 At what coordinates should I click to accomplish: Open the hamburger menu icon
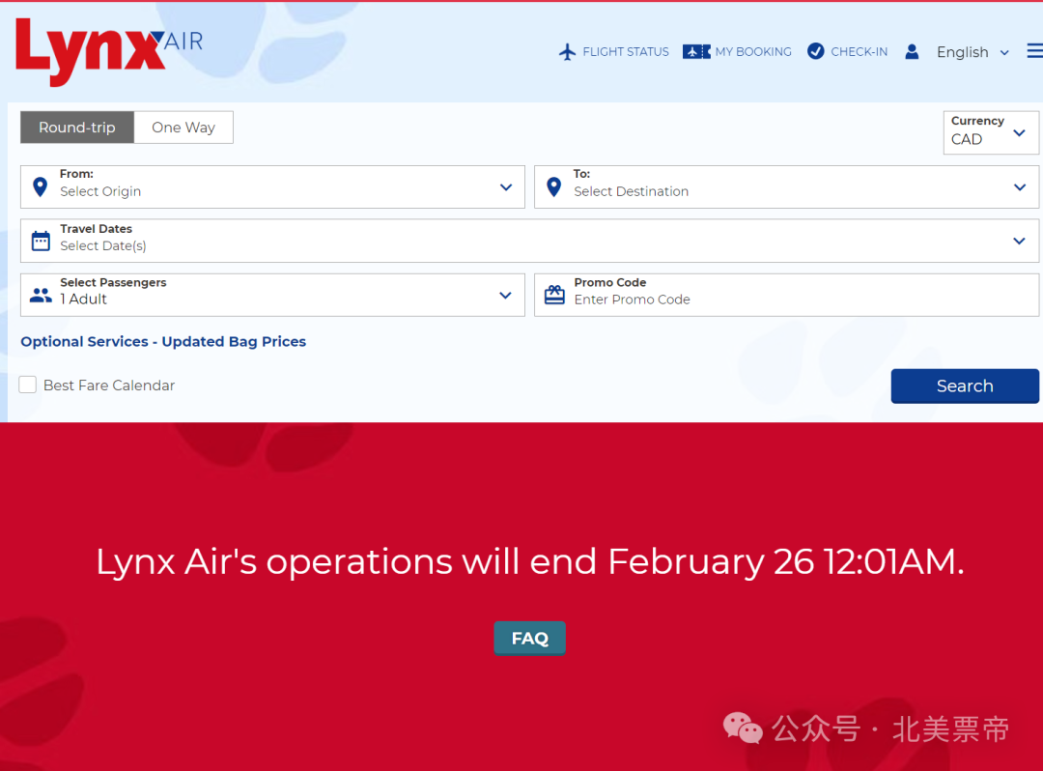[x=1035, y=51]
